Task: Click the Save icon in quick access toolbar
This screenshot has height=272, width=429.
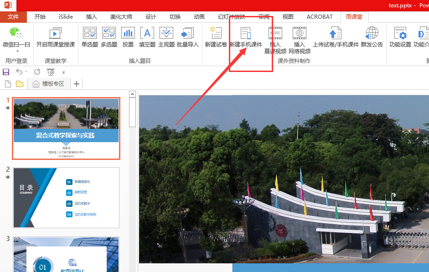Action: [x=6, y=72]
